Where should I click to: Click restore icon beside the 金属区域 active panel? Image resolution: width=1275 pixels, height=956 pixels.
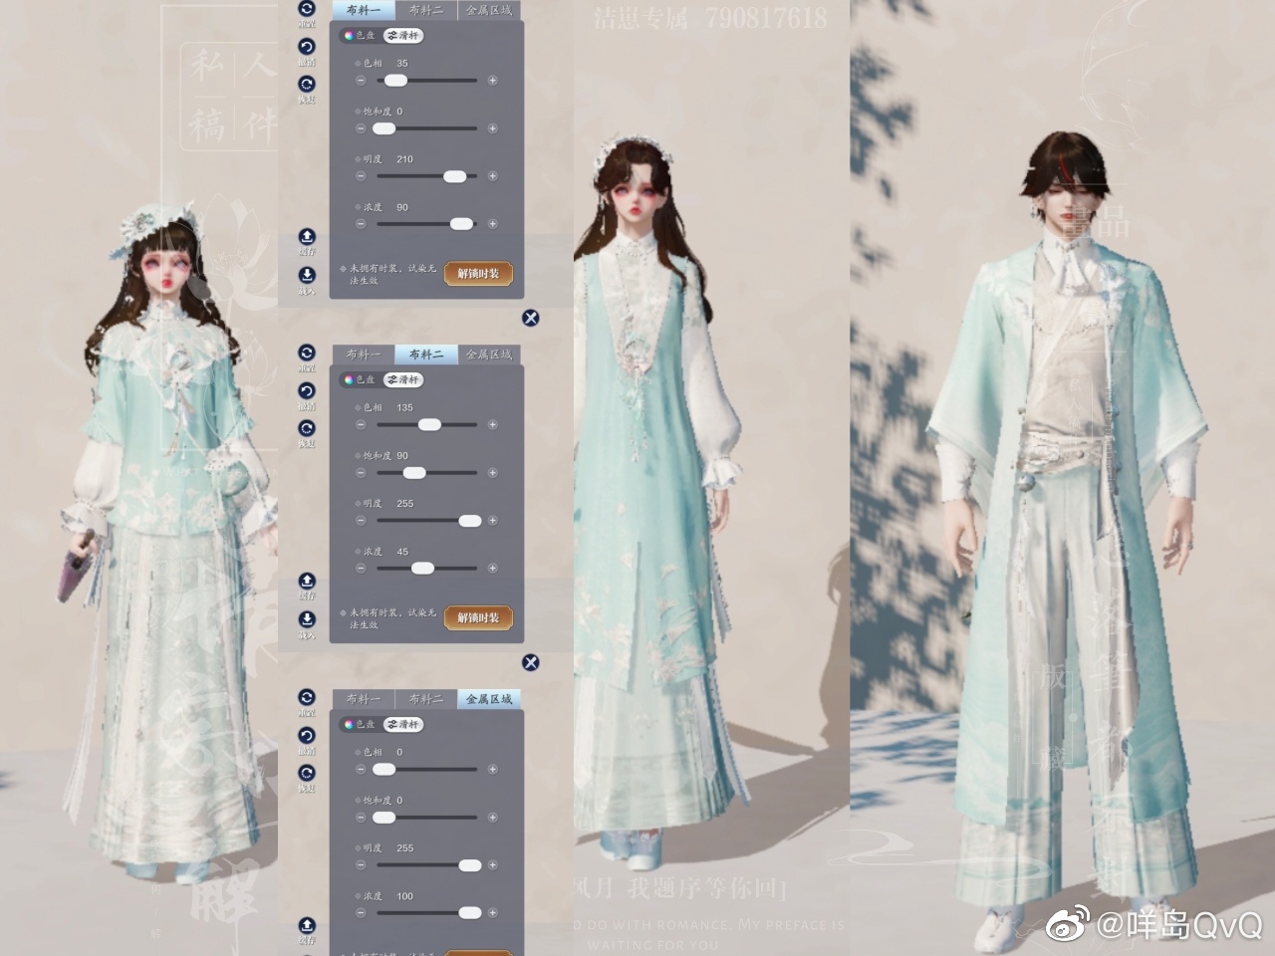(x=307, y=773)
